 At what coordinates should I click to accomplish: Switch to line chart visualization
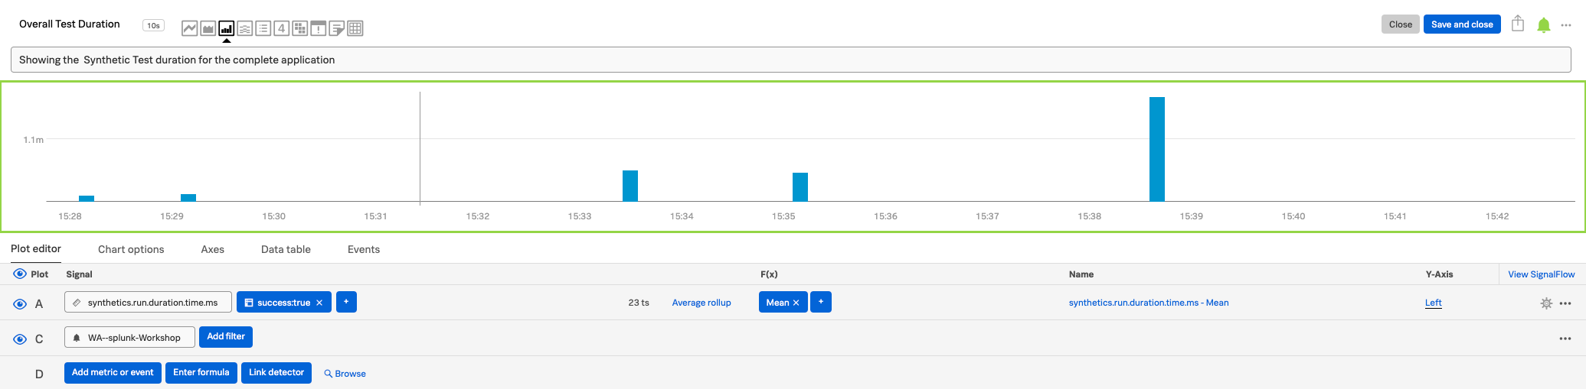[189, 28]
